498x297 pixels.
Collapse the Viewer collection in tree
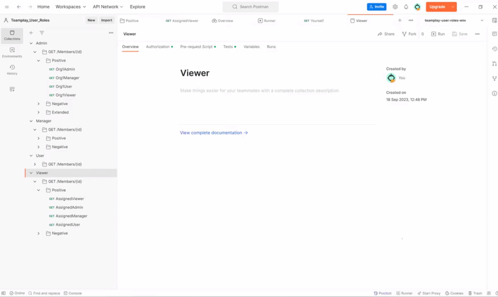(31, 173)
